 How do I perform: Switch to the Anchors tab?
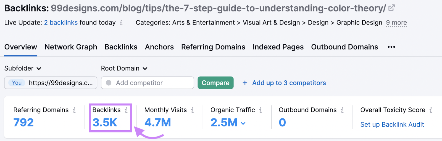pyautogui.click(x=159, y=47)
